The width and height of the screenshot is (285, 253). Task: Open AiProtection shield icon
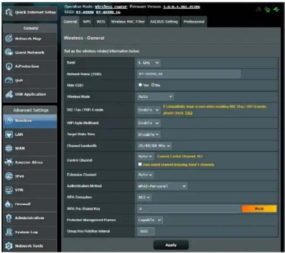[x=9, y=66]
